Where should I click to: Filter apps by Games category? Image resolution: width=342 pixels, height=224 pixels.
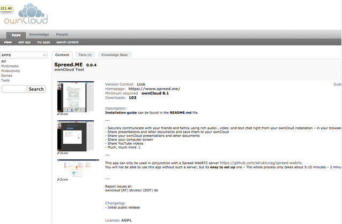coord(6,76)
